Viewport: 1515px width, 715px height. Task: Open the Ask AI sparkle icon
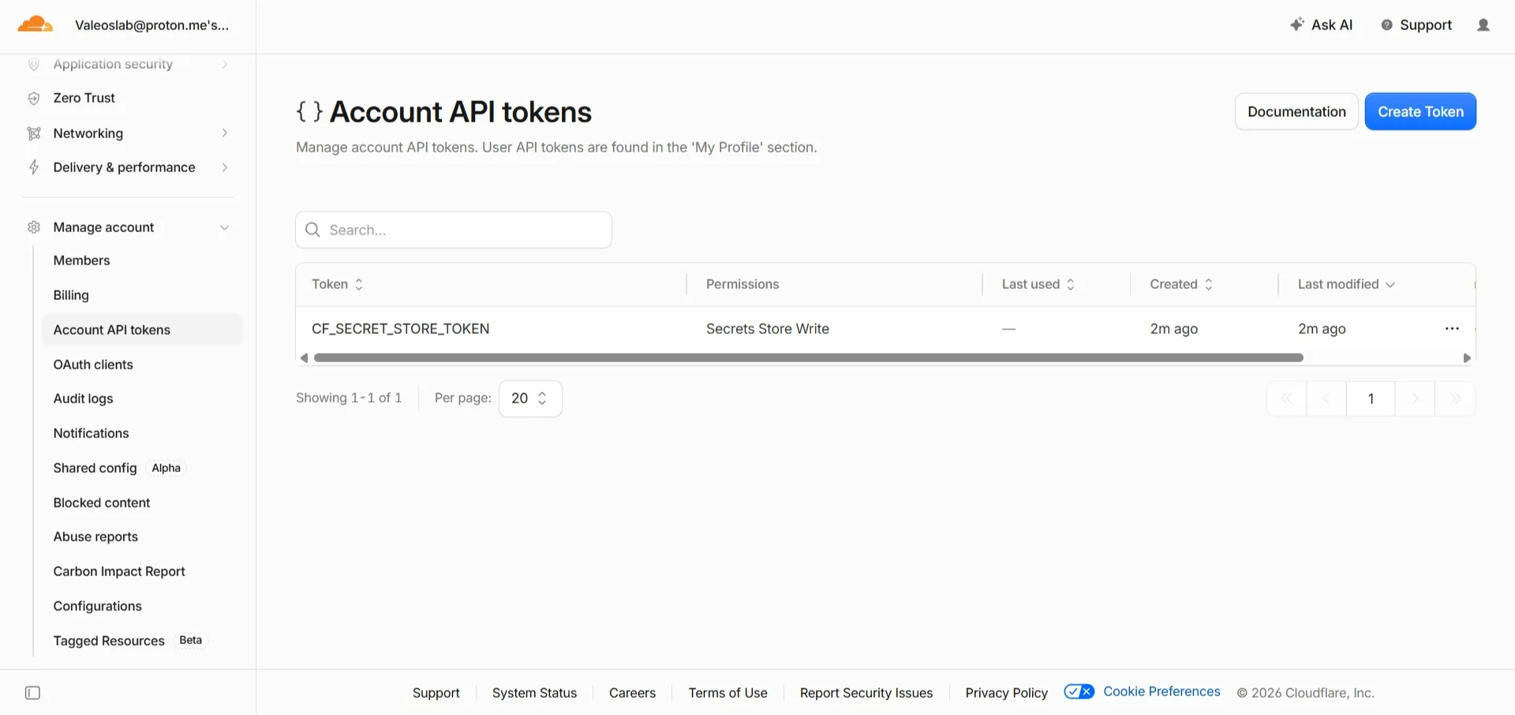pos(1296,24)
